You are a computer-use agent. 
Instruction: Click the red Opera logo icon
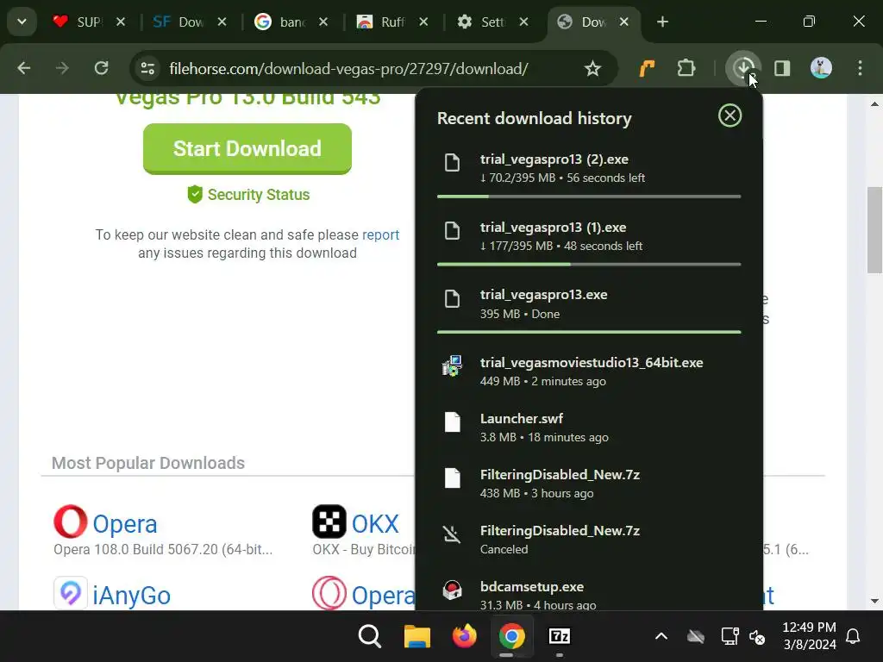click(x=71, y=521)
